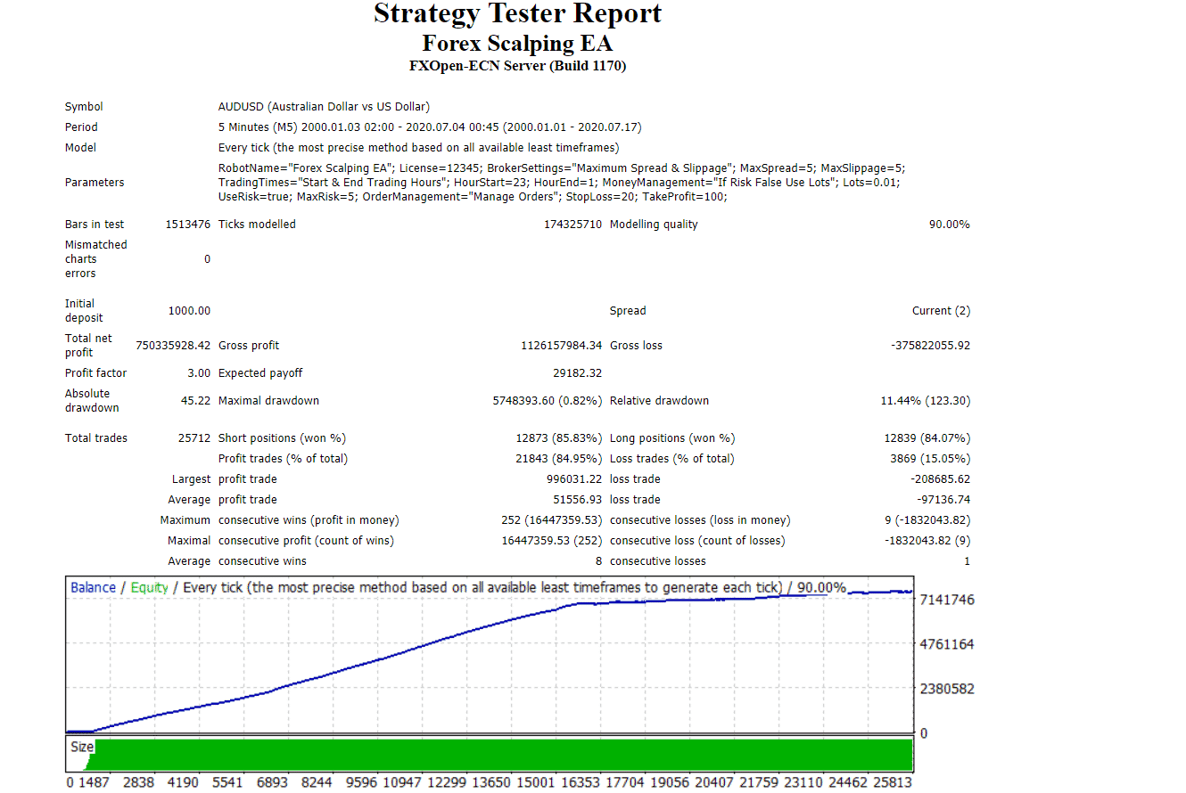Click Expected payoff value 29182.32
The width and height of the screenshot is (1186, 793).
pyautogui.click(x=578, y=373)
